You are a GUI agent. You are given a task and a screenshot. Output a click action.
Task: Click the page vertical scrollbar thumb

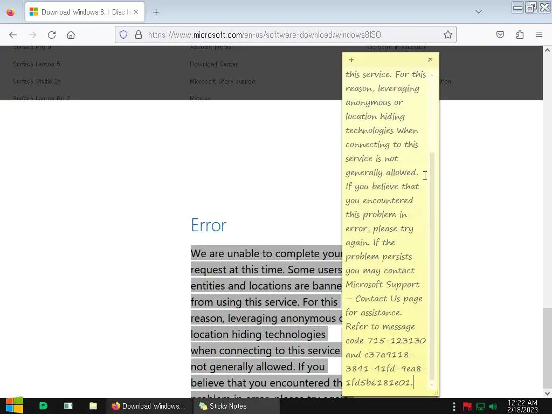(x=547, y=348)
